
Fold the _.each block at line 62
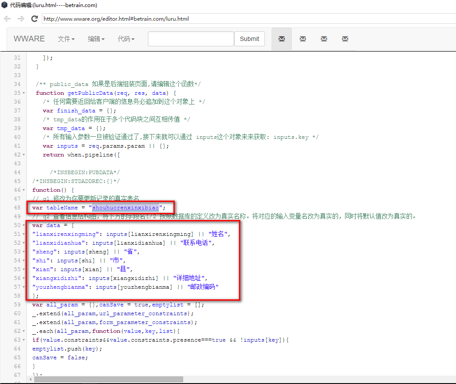(24, 331)
